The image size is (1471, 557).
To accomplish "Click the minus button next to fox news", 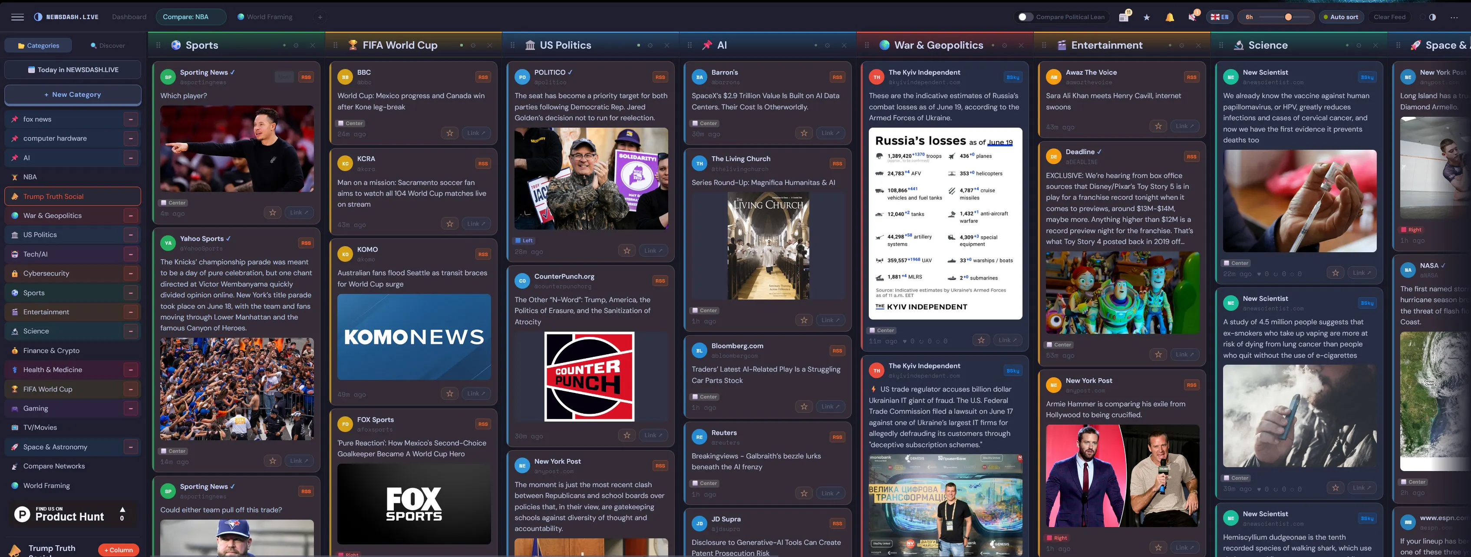I will [x=131, y=119].
